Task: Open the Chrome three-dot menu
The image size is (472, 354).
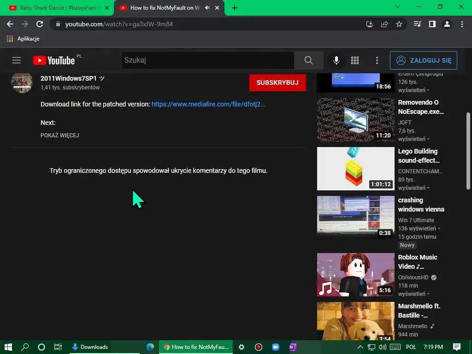Action: (x=462, y=24)
